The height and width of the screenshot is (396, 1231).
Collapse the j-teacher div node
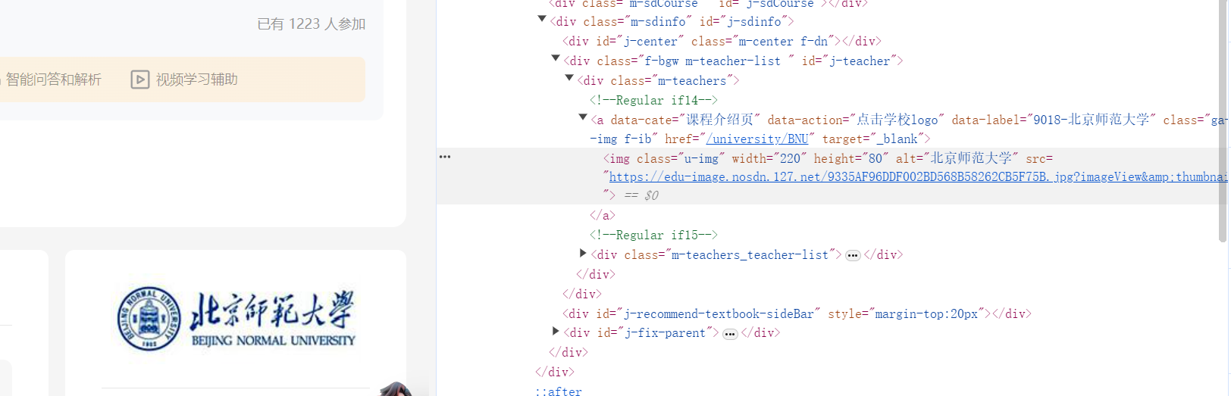(x=556, y=58)
